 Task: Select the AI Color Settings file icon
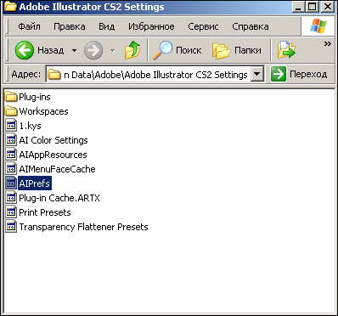(11, 140)
